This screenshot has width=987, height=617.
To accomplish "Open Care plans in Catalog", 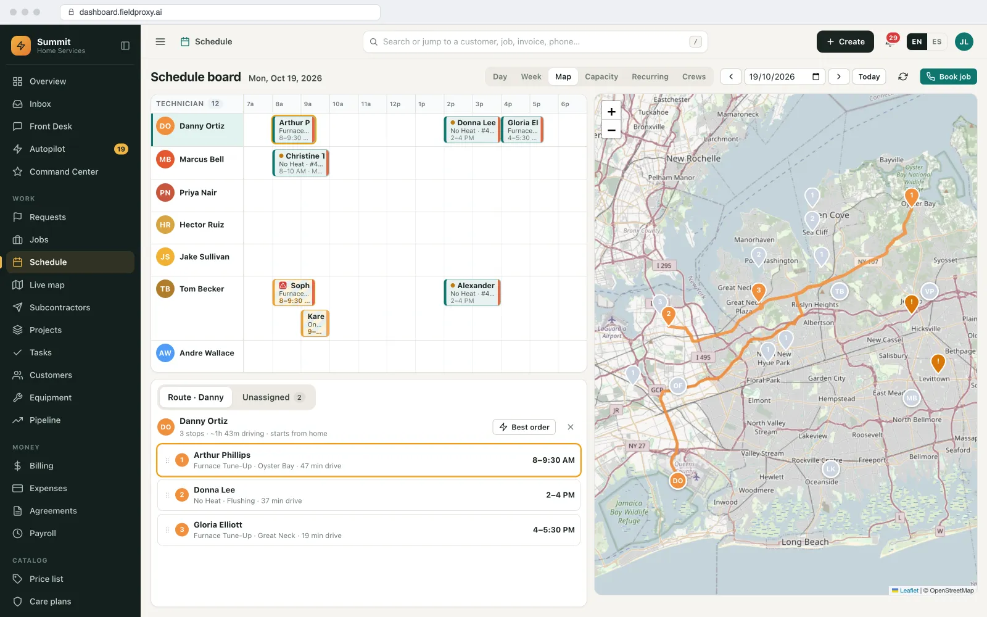I will [x=70, y=602].
